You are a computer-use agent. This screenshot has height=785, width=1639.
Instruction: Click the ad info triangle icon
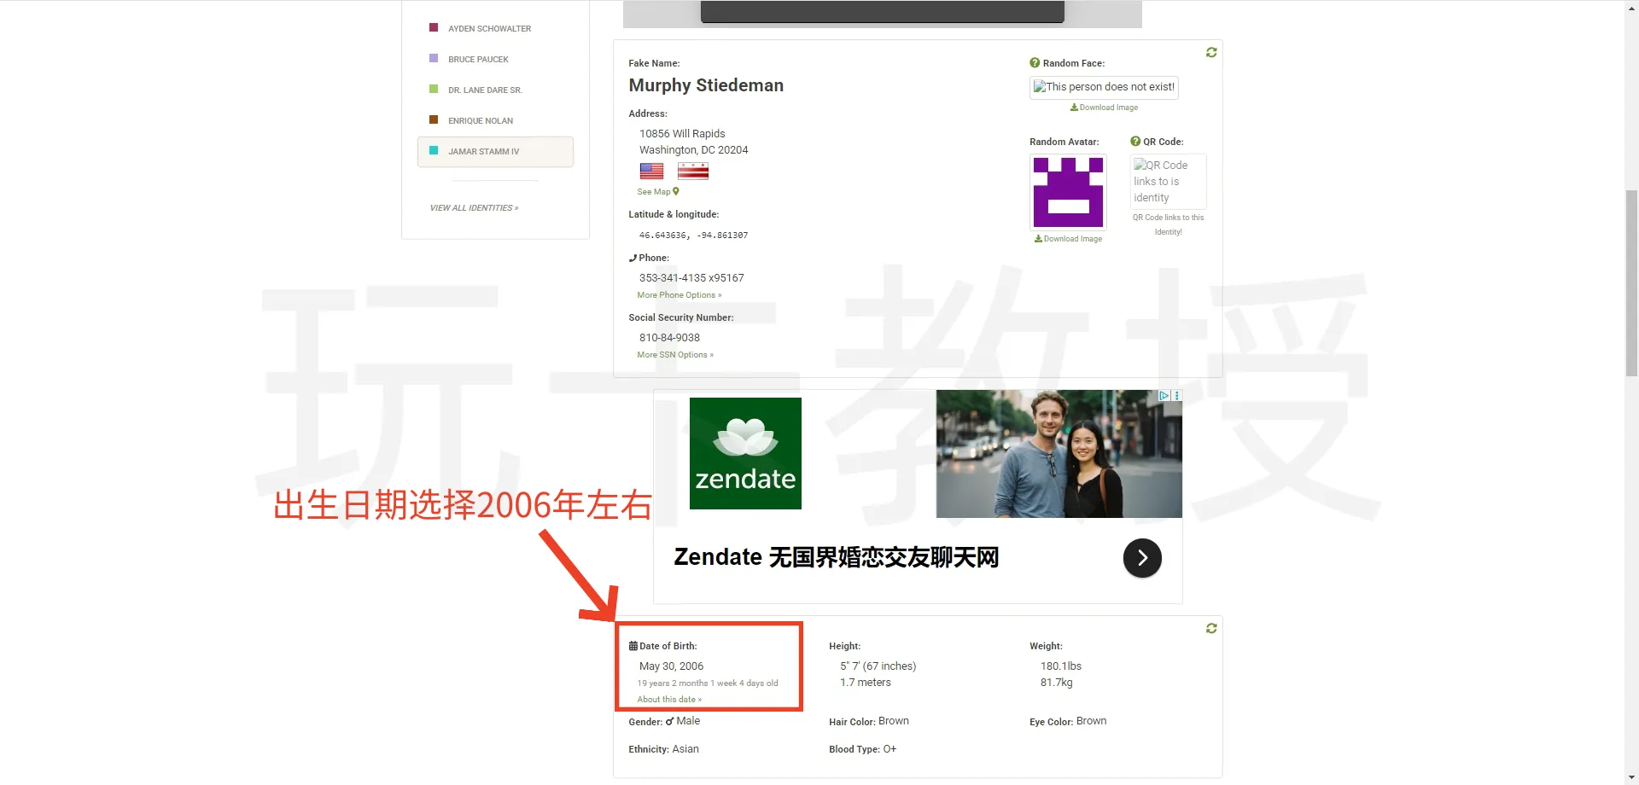(1163, 396)
